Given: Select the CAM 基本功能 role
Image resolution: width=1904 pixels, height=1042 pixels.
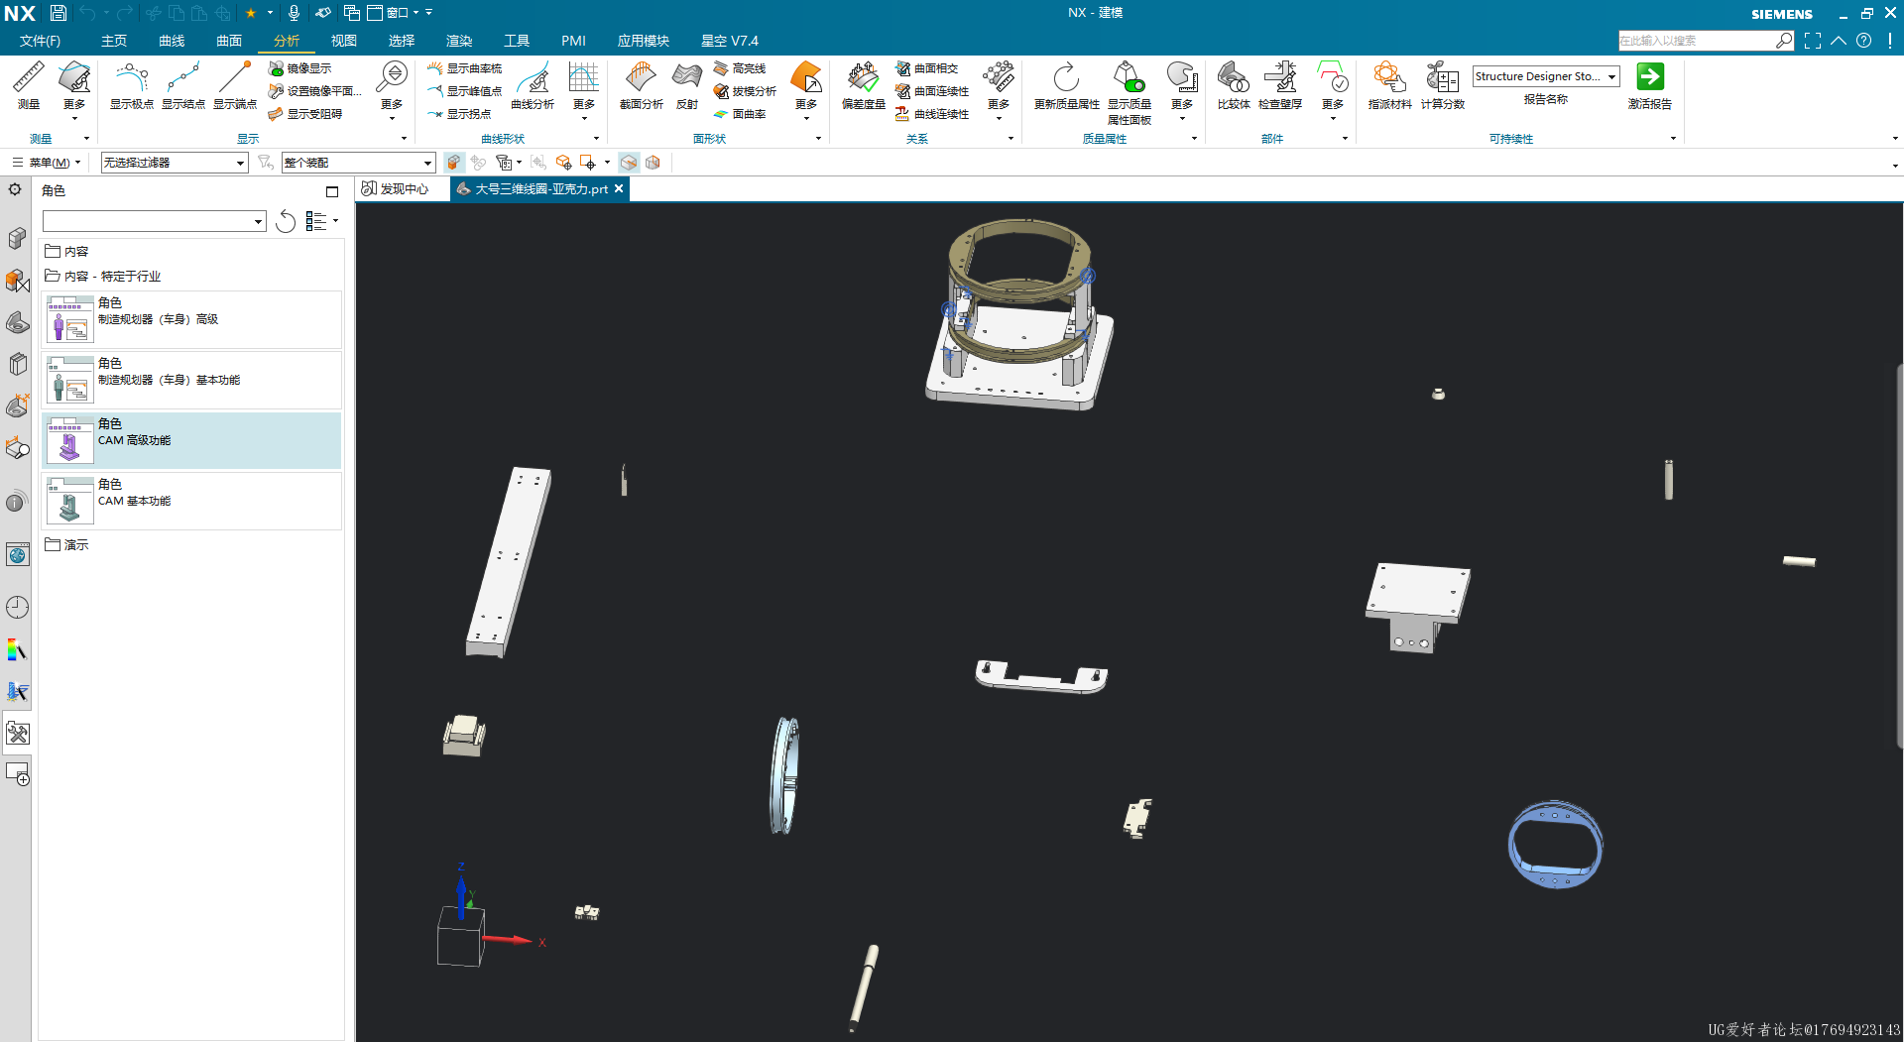Looking at the screenshot, I should coord(191,501).
